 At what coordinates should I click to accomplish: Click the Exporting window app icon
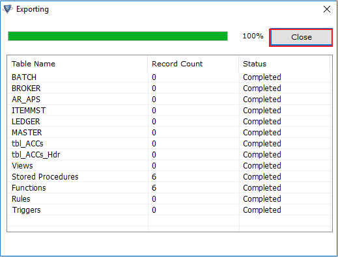coord(8,9)
